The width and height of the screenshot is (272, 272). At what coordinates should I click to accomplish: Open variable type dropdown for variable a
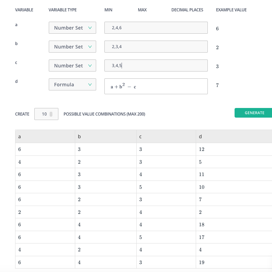[x=72, y=28]
